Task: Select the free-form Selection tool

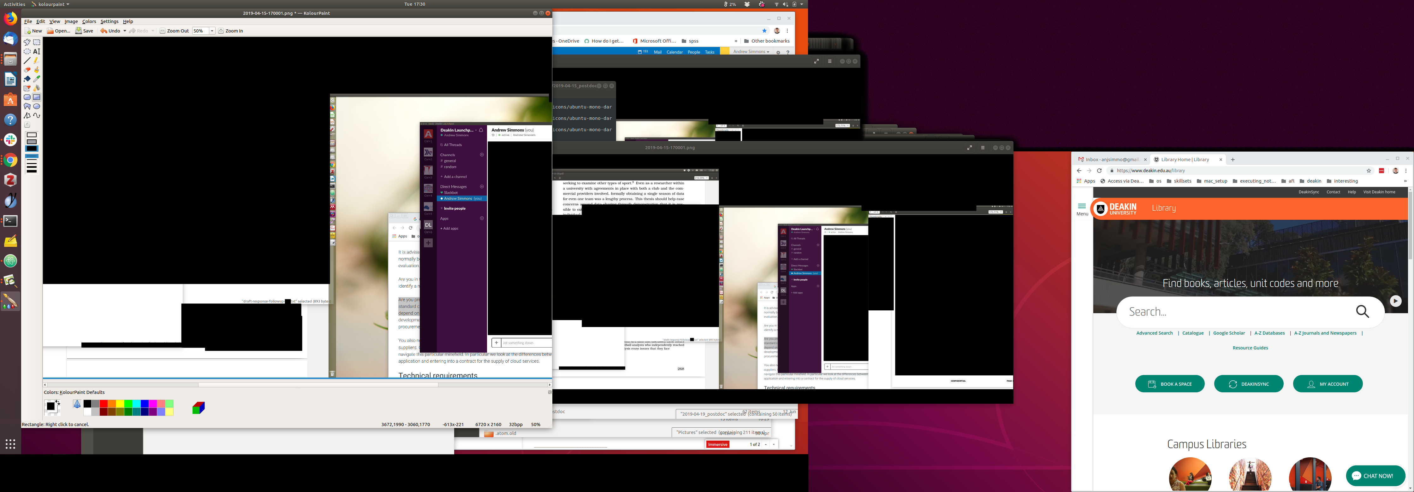Action: point(27,42)
